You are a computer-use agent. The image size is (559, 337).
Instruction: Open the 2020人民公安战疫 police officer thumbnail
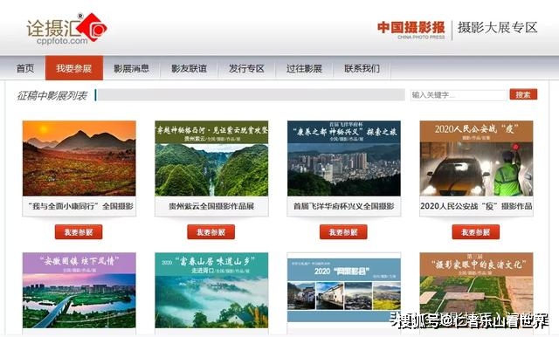(x=476, y=158)
